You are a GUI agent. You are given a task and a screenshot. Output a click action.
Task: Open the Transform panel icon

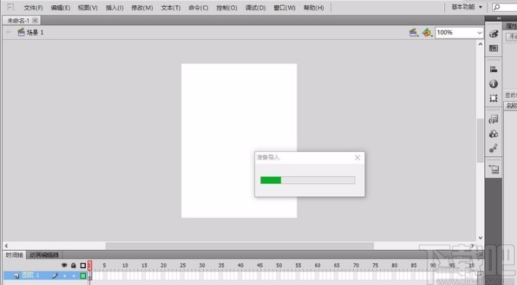(x=494, y=98)
